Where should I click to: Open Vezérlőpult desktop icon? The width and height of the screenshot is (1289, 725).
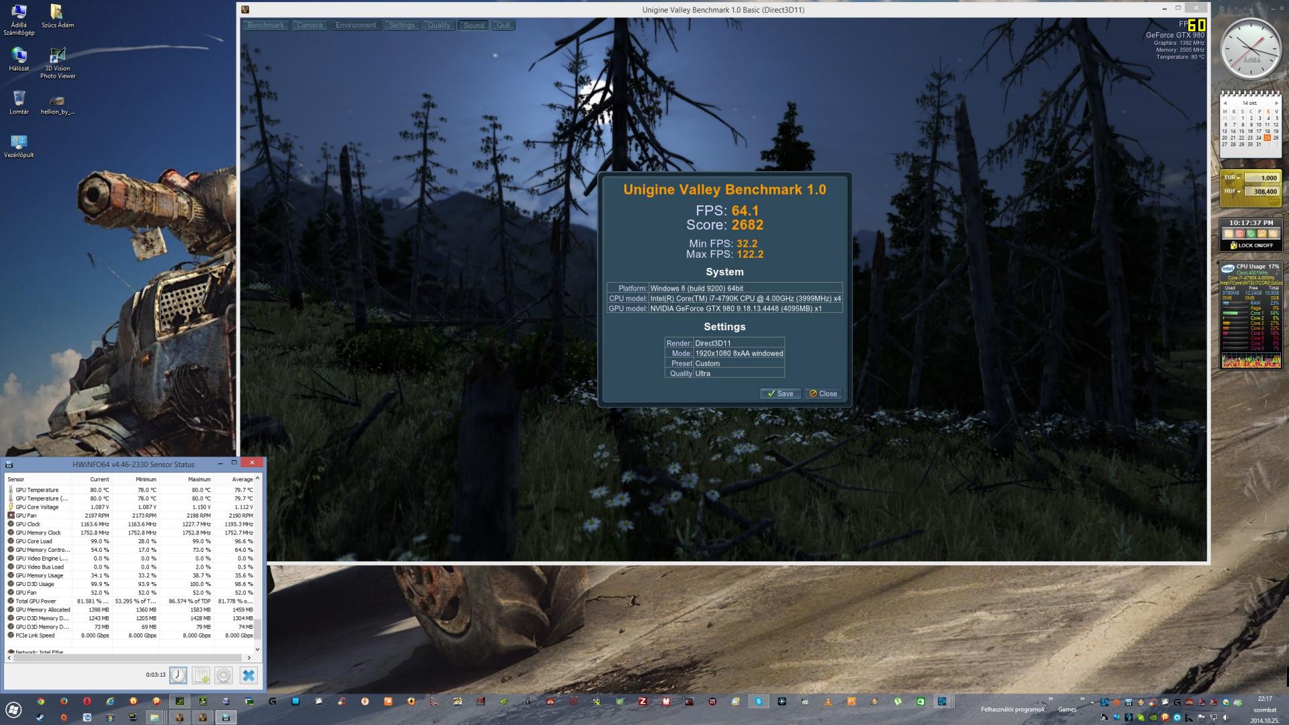coord(19,146)
